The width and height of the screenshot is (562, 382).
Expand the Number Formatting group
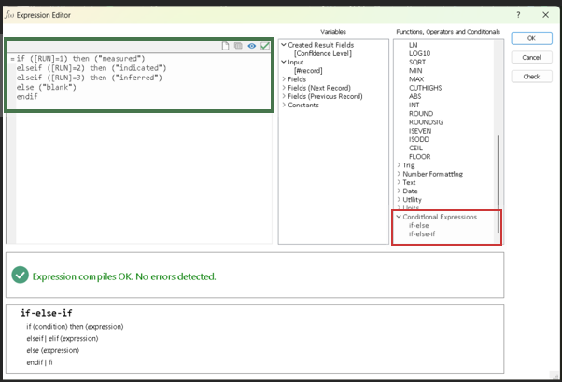pos(399,174)
